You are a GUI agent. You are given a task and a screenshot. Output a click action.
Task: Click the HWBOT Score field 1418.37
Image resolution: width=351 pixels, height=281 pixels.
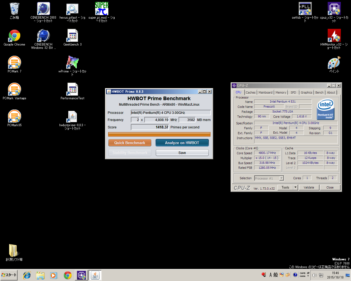150,127
